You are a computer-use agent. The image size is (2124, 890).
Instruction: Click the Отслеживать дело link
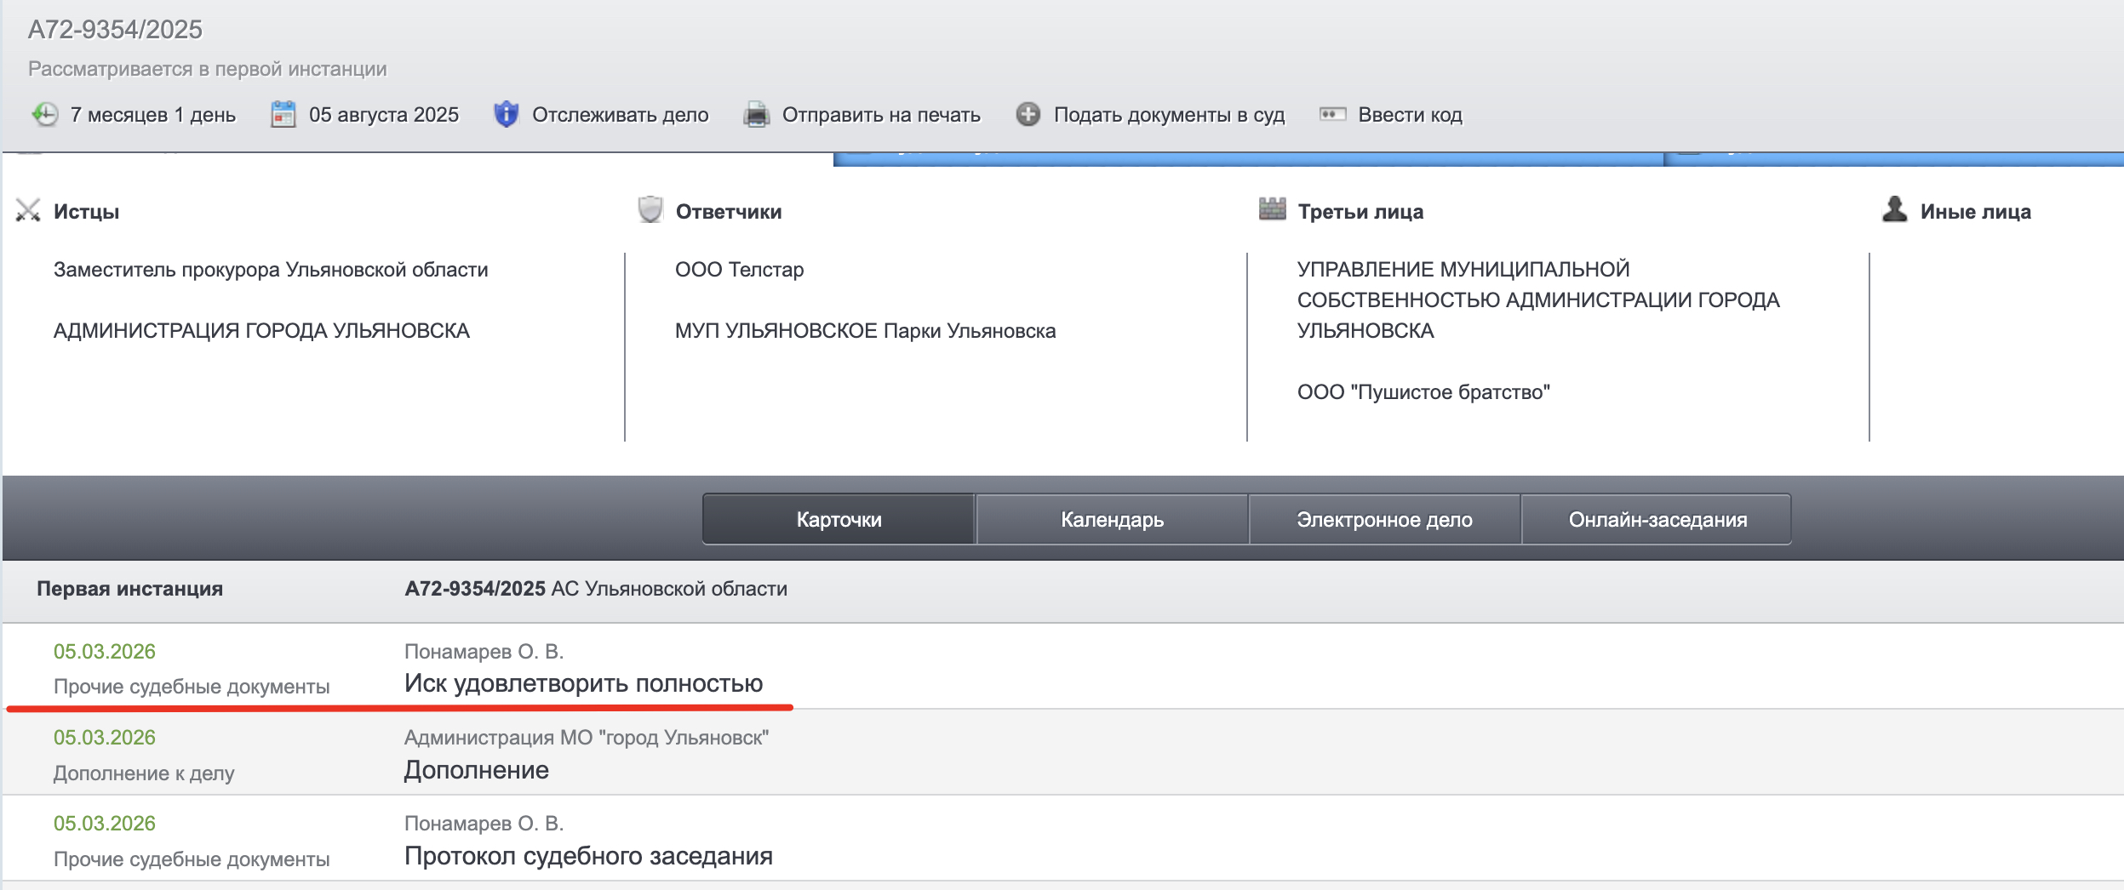[620, 115]
